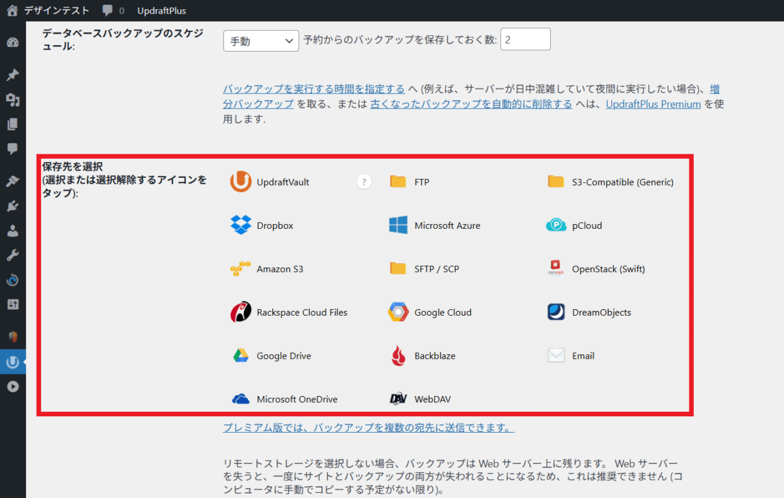Pick the Microsoft OneDrive icon
This screenshot has height=498, width=784.
[241, 399]
